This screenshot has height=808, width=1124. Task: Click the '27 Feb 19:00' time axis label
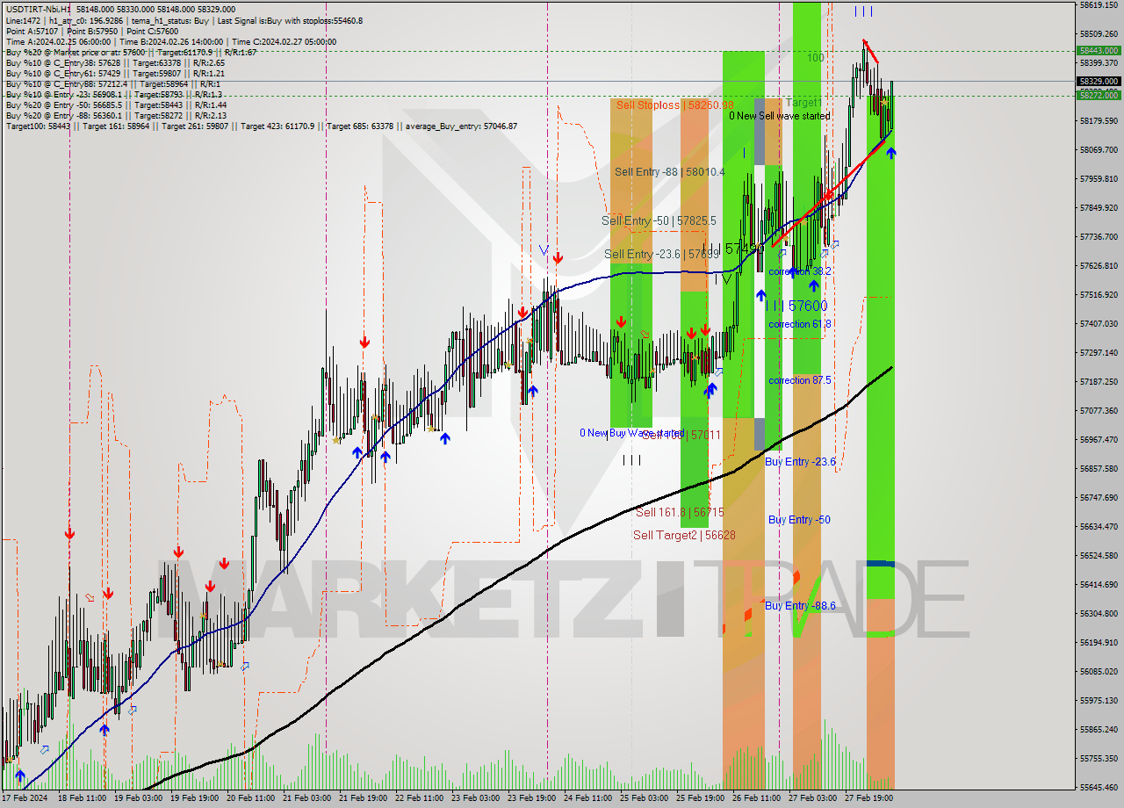click(868, 798)
